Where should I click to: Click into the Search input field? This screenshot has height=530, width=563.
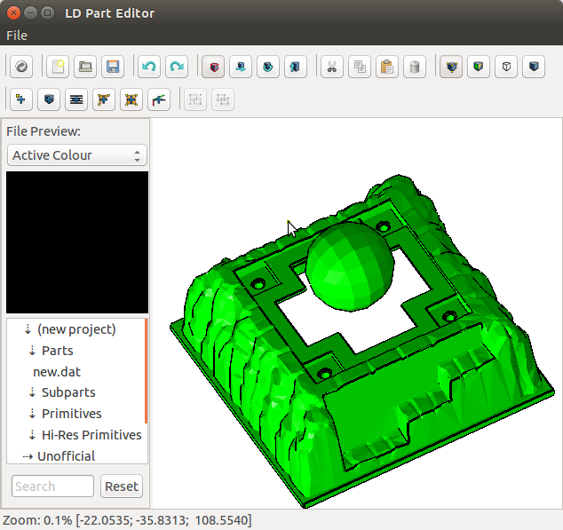tap(52, 486)
